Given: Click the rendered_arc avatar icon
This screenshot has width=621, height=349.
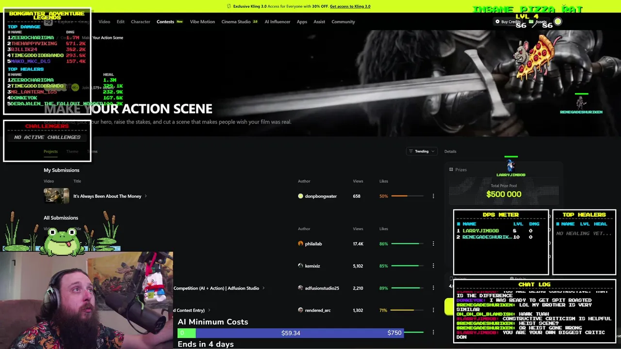Looking at the screenshot, I should 301,310.
